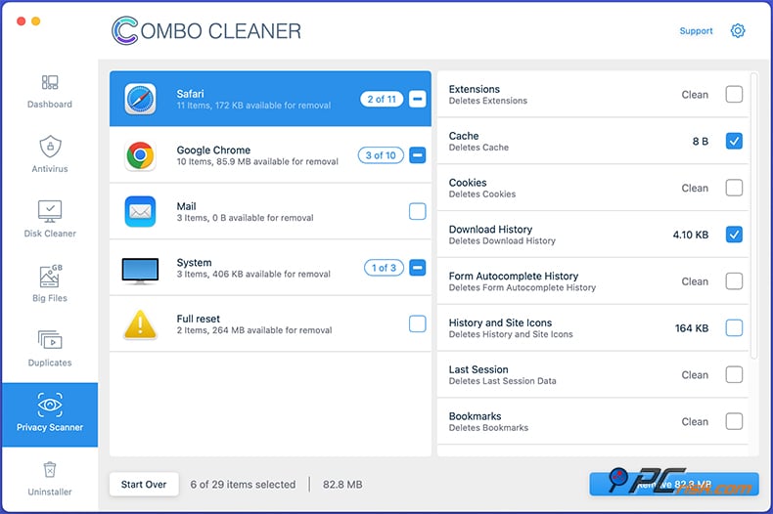The height and width of the screenshot is (514, 773).
Task: Click the Combo Cleaner logo
Action: tap(206, 30)
